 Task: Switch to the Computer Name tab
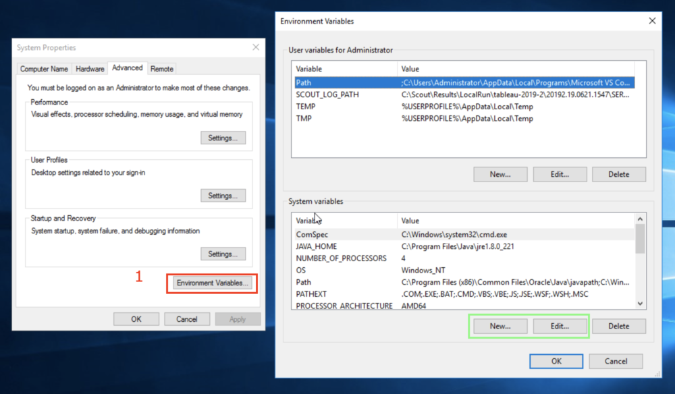coord(44,69)
